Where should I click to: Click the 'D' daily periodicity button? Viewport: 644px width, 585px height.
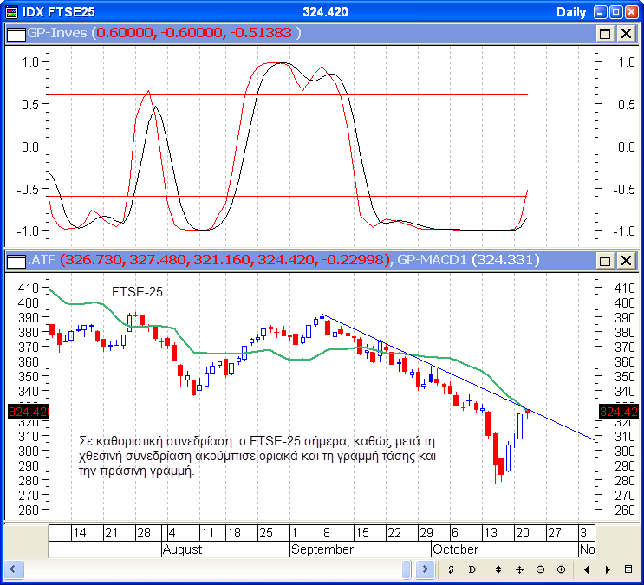click(x=472, y=569)
